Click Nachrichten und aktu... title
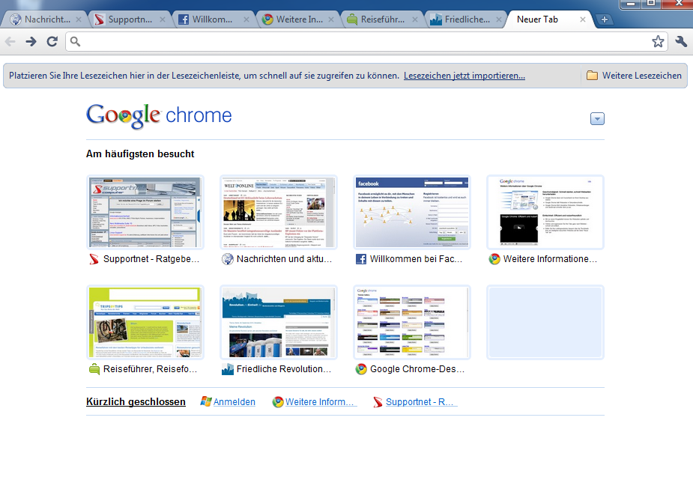 point(284,259)
